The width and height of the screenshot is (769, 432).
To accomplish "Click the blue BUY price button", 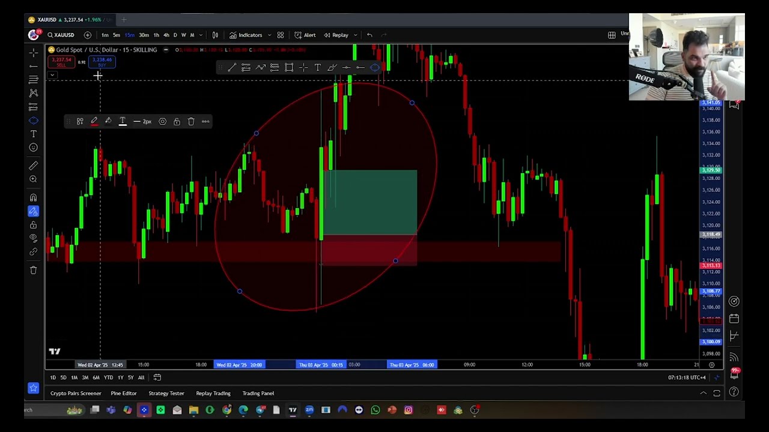I will (x=102, y=62).
